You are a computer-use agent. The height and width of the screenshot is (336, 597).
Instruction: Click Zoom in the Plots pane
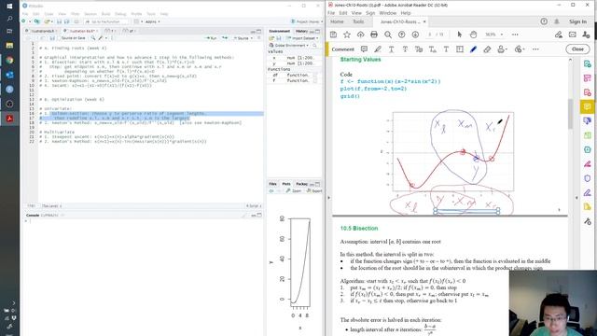click(294, 190)
